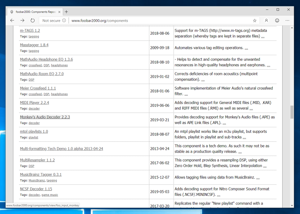300x214 pixels.
Task: Click playlist tag under mtpl playlists
Action: point(33,138)
